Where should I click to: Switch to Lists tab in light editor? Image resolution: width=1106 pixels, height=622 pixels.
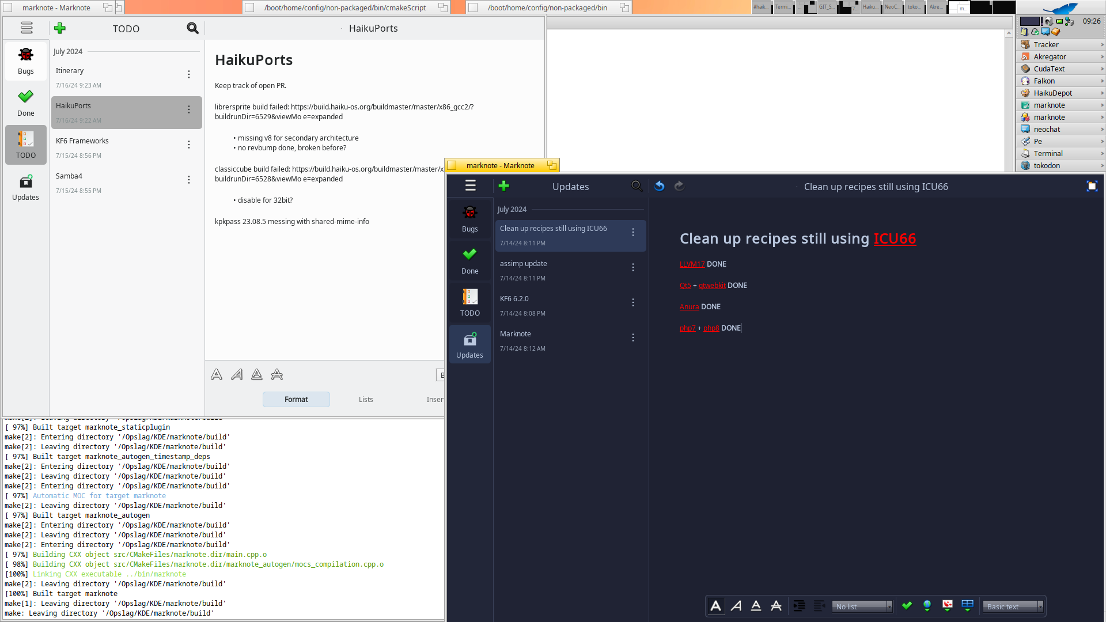point(366,399)
